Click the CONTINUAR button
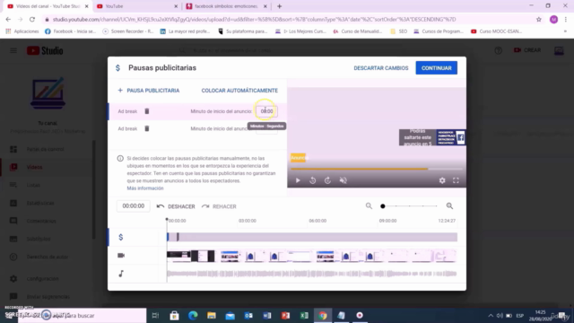 (x=437, y=68)
